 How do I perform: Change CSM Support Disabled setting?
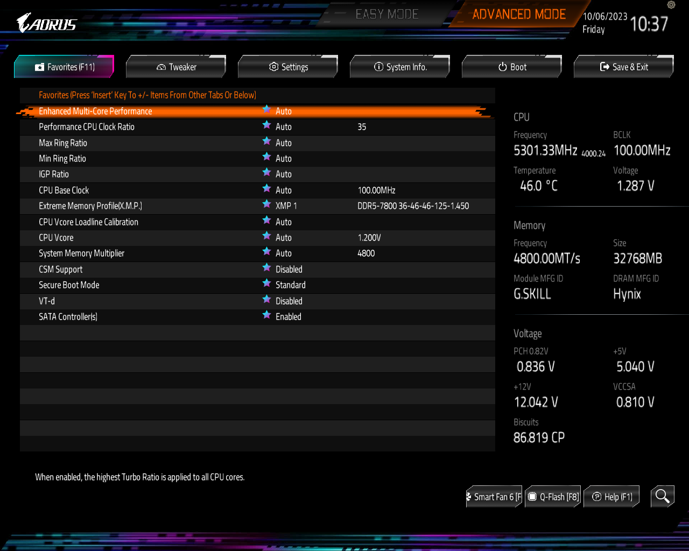[289, 270]
